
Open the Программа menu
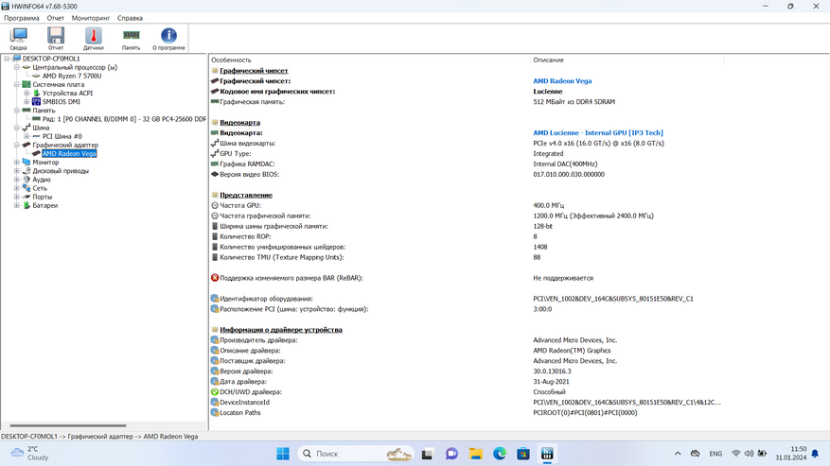click(22, 18)
